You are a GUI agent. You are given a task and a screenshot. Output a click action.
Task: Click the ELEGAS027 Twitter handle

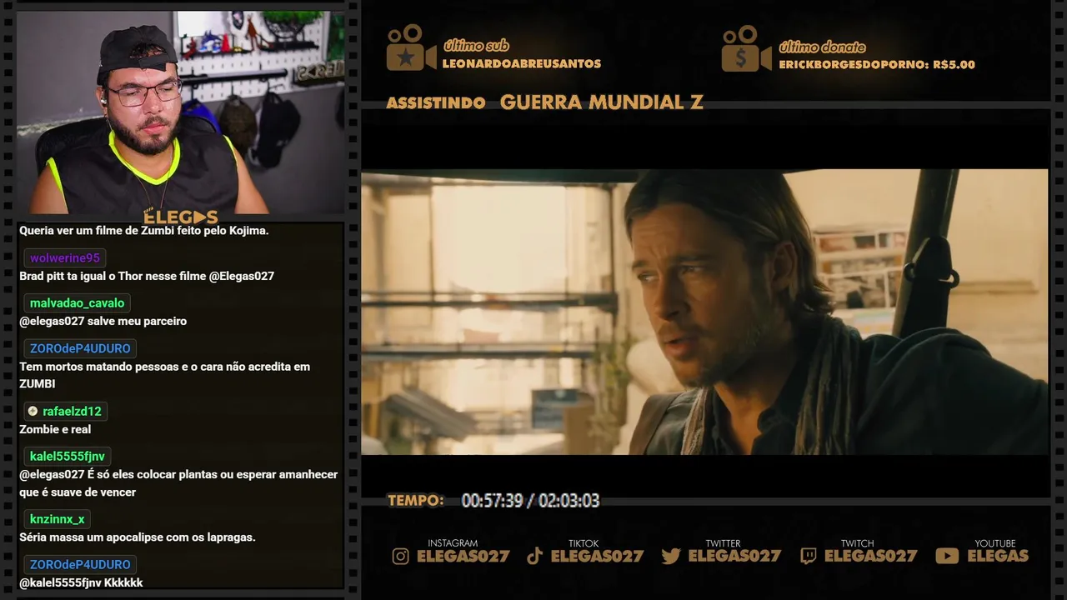[x=734, y=556]
